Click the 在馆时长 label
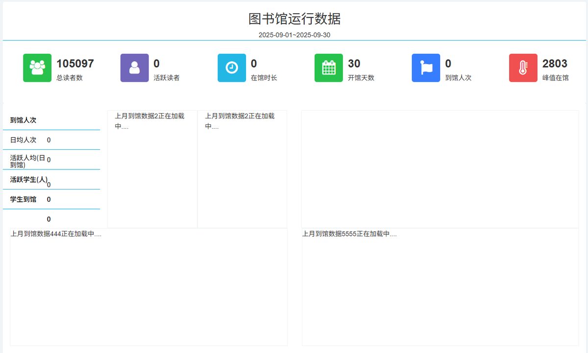The height and width of the screenshot is (353, 588). pos(264,78)
